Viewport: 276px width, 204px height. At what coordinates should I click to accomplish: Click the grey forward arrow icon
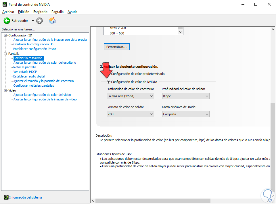click(39, 21)
